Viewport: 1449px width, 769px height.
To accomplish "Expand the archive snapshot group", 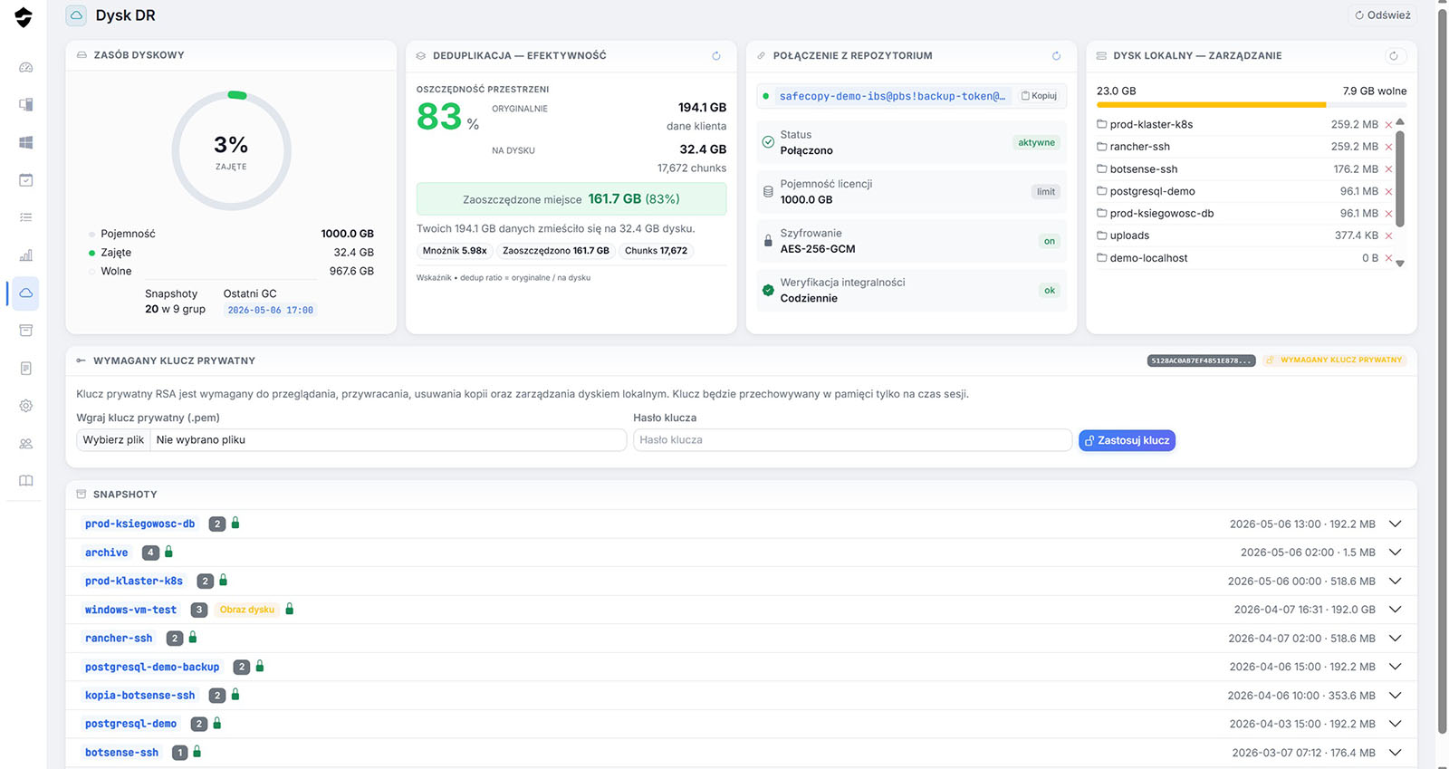I will tap(1395, 553).
